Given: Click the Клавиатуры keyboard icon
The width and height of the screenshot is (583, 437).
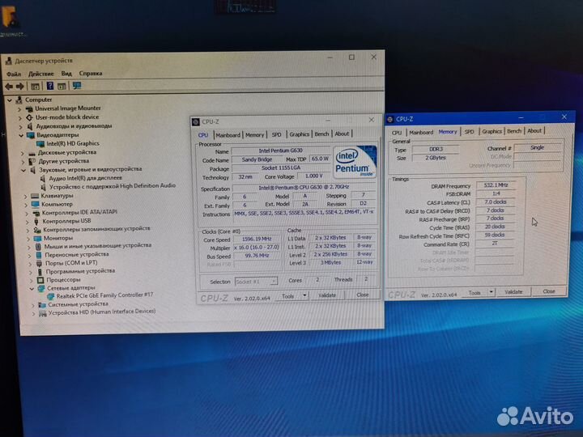Looking at the screenshot, I should pyautogui.click(x=35, y=196).
